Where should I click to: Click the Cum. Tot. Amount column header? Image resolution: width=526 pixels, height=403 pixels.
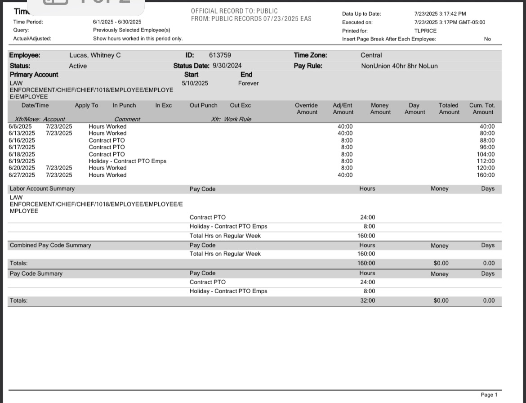coord(482,108)
